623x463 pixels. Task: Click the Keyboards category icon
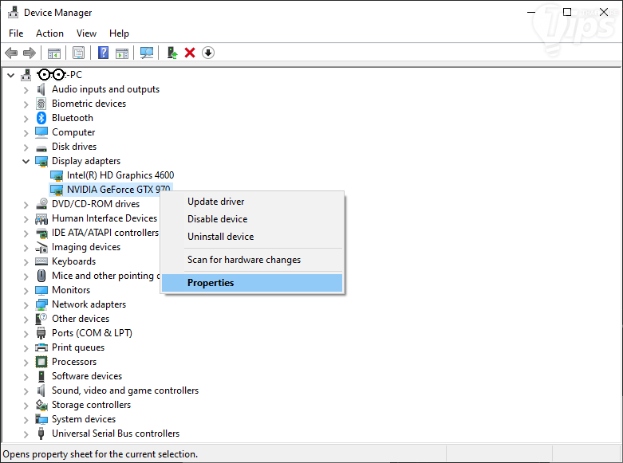(41, 261)
